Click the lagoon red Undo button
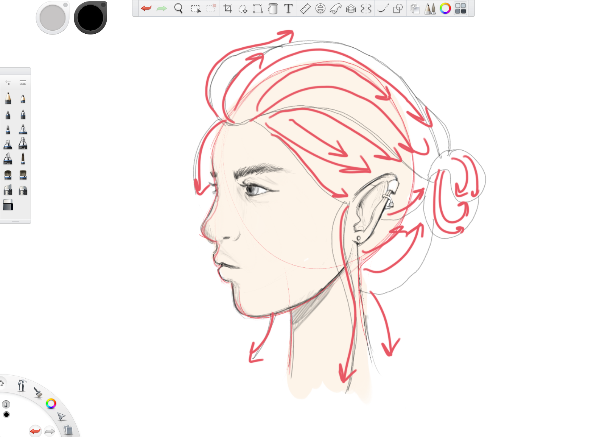This screenshot has width=605, height=437. [x=35, y=431]
